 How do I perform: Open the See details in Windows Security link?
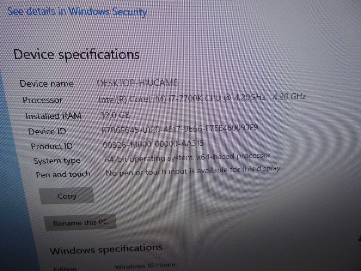coord(77,12)
